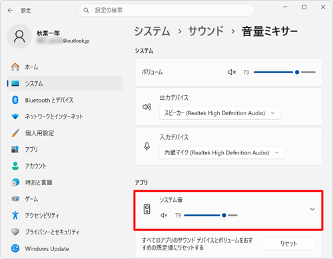Viewport: 333px width, 259px height.
Task: Click the back arrow icon
Action: pyautogui.click(x=10, y=11)
